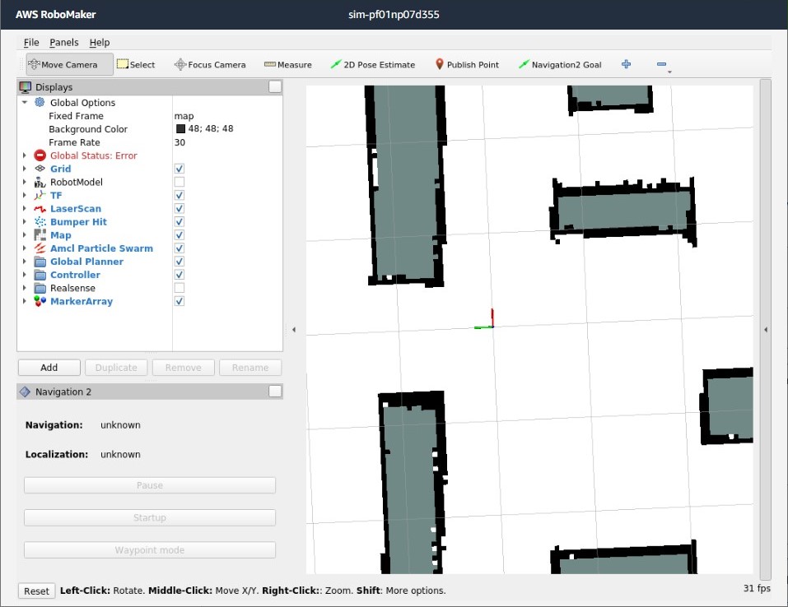Click the Navigation 2 panel float button
The width and height of the screenshot is (788, 607).
pyautogui.click(x=275, y=392)
